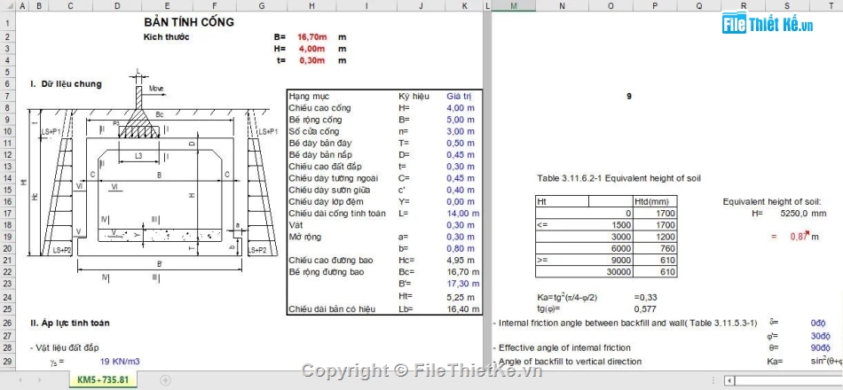The width and height of the screenshot is (843, 390).
Task: Click 'Equivalent height of soil:' label
Action: point(771,202)
